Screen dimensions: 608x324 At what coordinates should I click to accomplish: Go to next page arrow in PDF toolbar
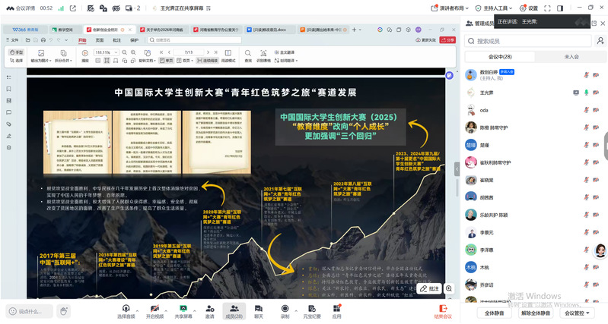(x=208, y=52)
